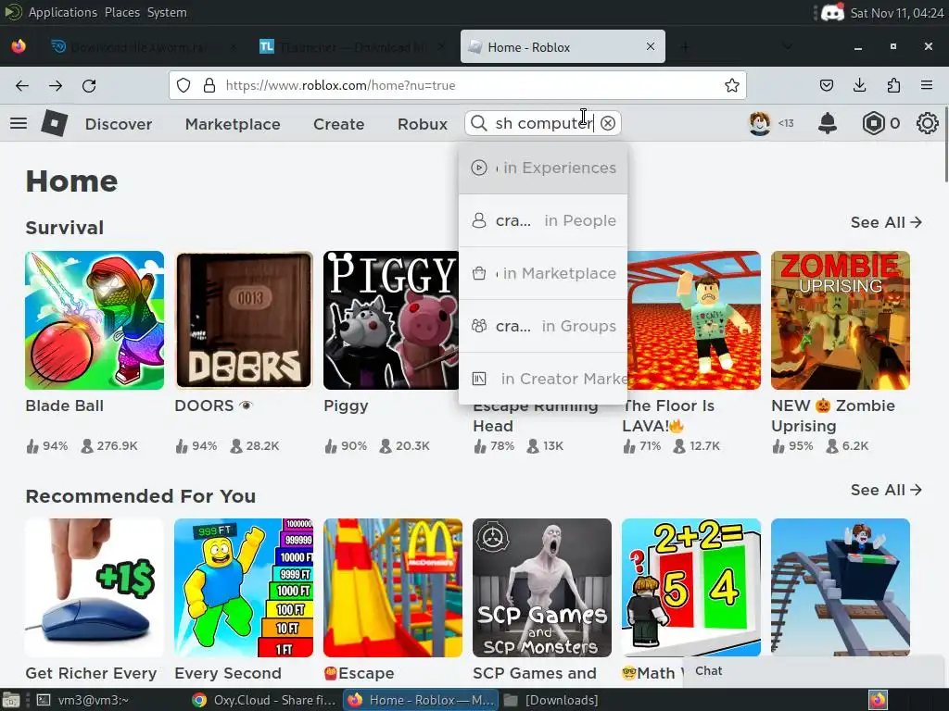Viewport: 949px width, 711px height.
Task: Open the Applications menu
Action: pyautogui.click(x=62, y=12)
